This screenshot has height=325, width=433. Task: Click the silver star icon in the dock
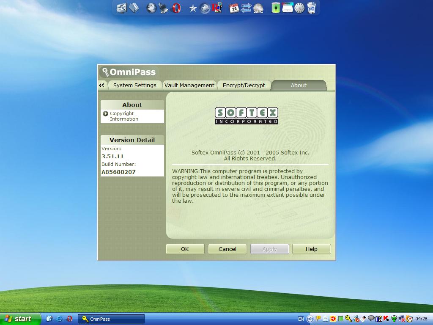point(193,8)
